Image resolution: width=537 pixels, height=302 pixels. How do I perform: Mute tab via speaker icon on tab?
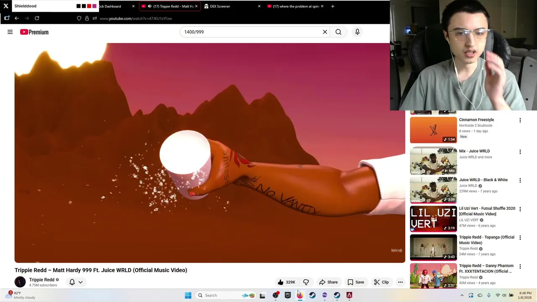149,6
